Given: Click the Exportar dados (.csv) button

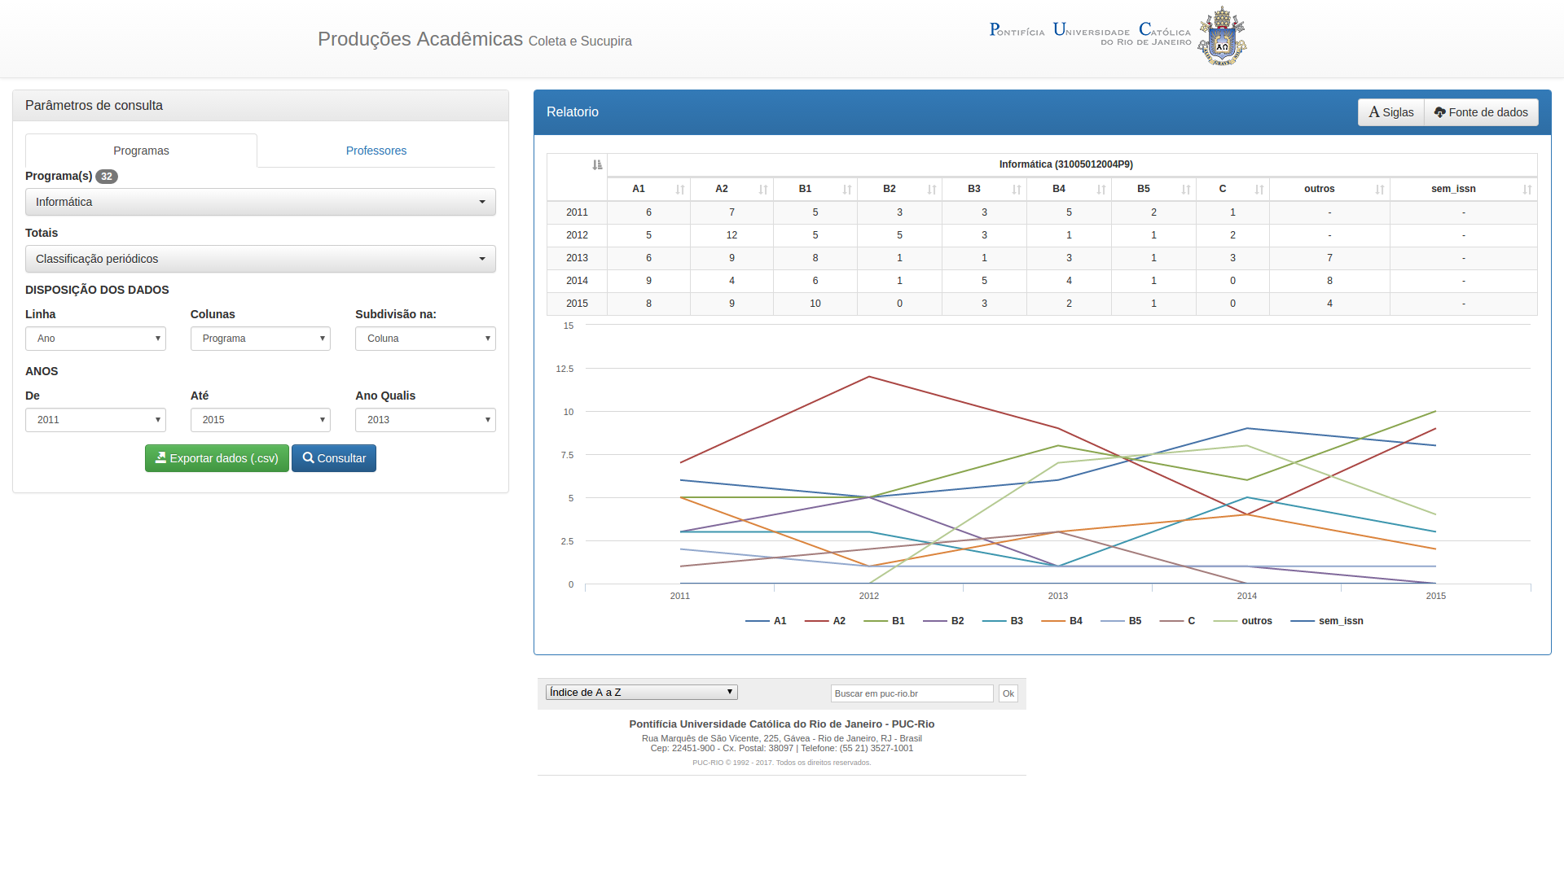Looking at the screenshot, I should (217, 458).
